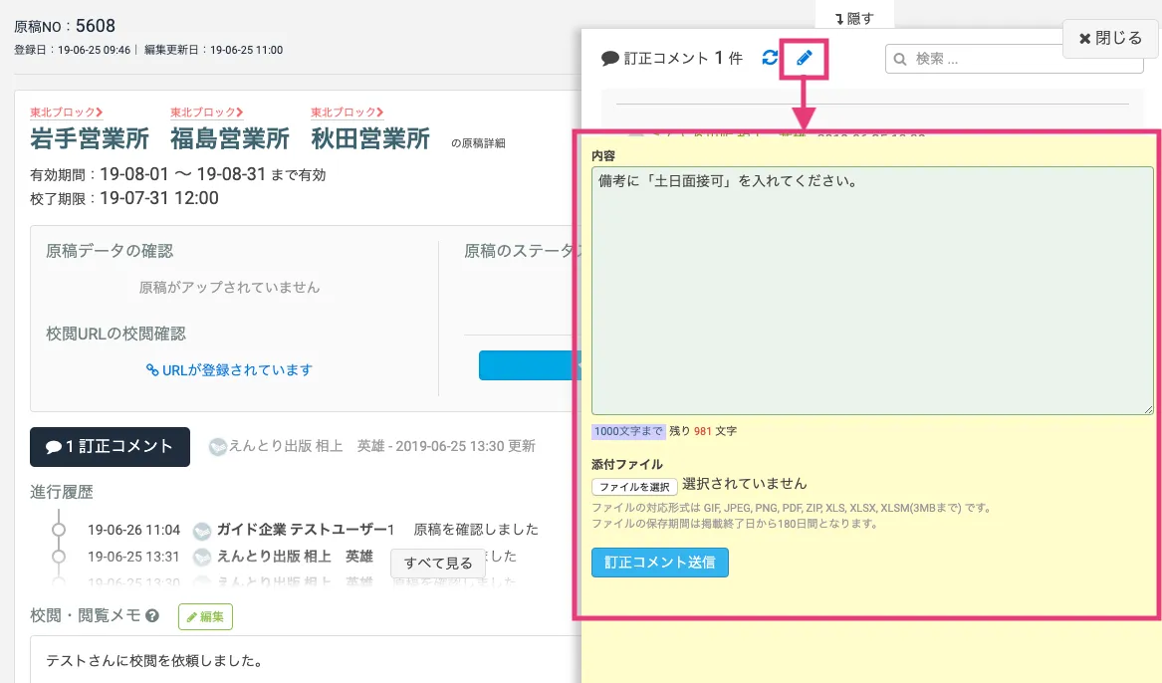Click the link icon beside URLが登録されています
The image size is (1162, 683).
(152, 369)
